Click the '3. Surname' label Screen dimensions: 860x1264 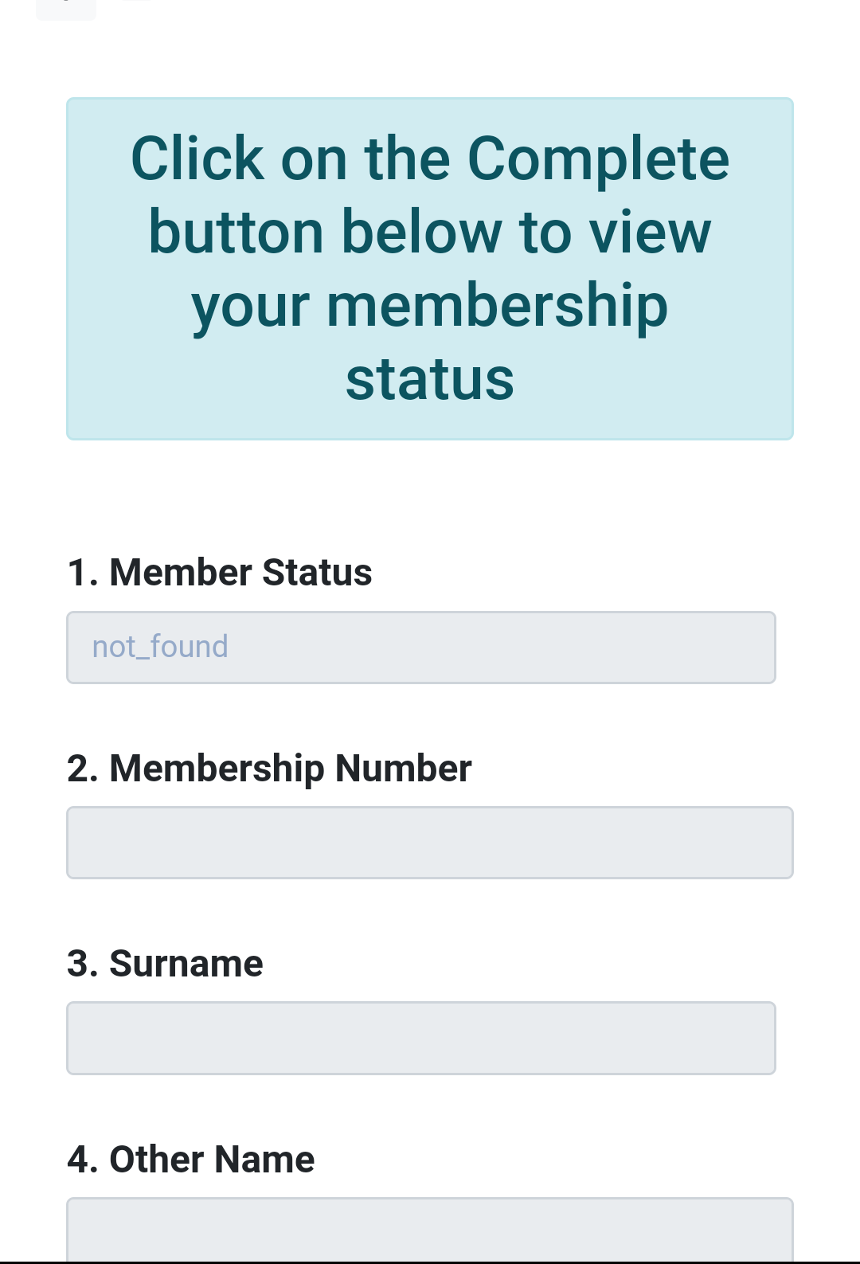[x=165, y=963]
